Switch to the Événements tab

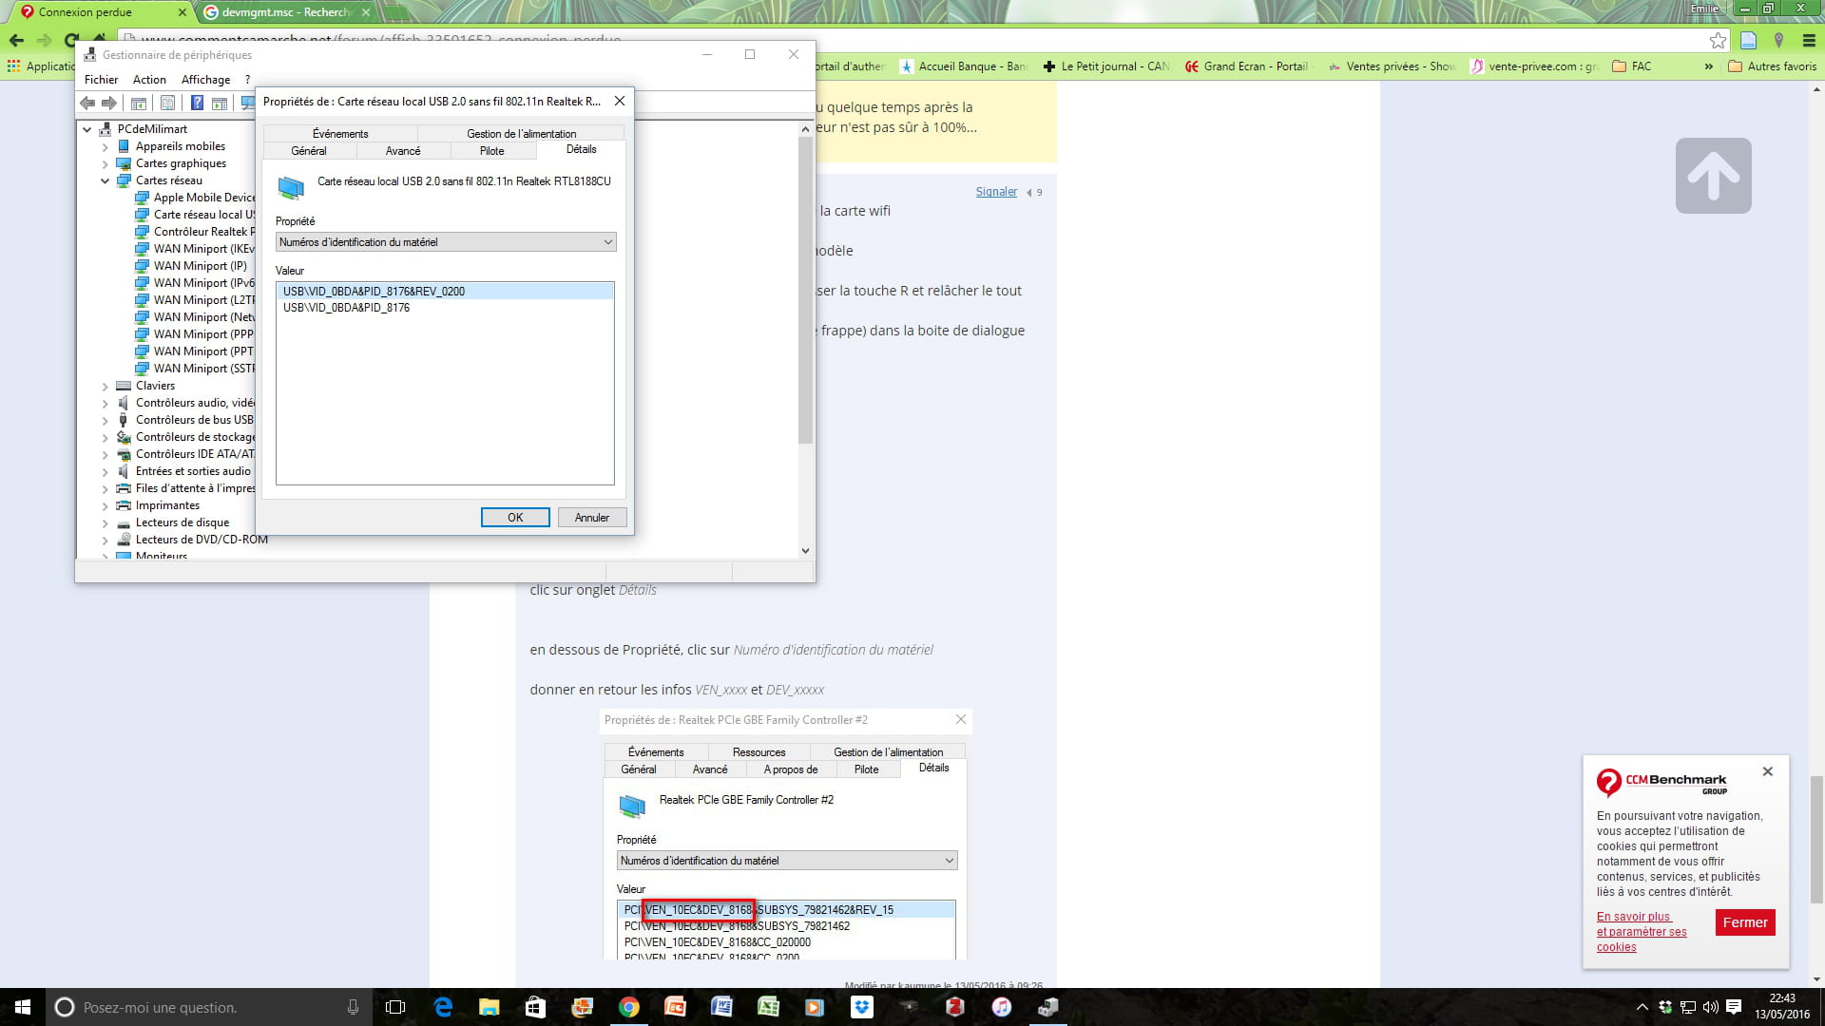tap(340, 134)
